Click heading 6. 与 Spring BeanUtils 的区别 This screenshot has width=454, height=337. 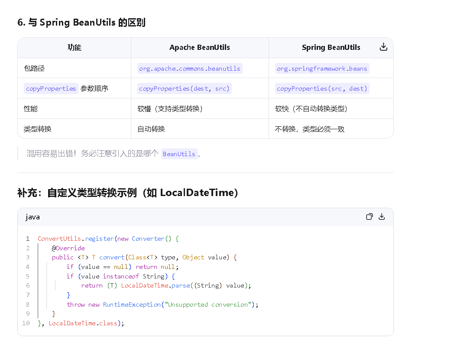click(x=81, y=23)
